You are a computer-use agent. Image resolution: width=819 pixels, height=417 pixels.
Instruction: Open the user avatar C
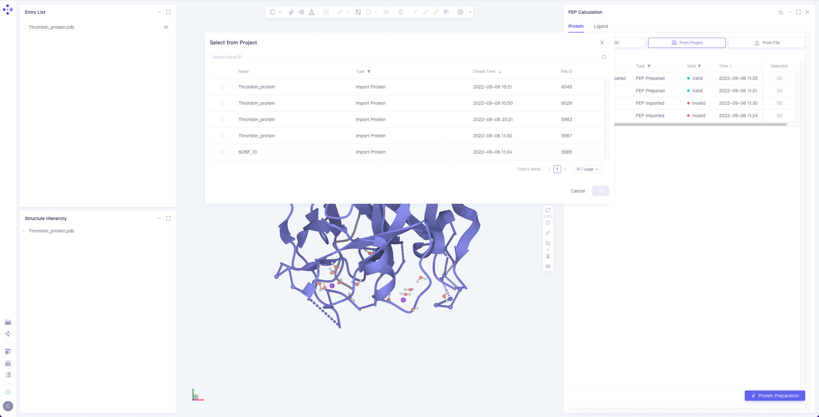point(8,406)
